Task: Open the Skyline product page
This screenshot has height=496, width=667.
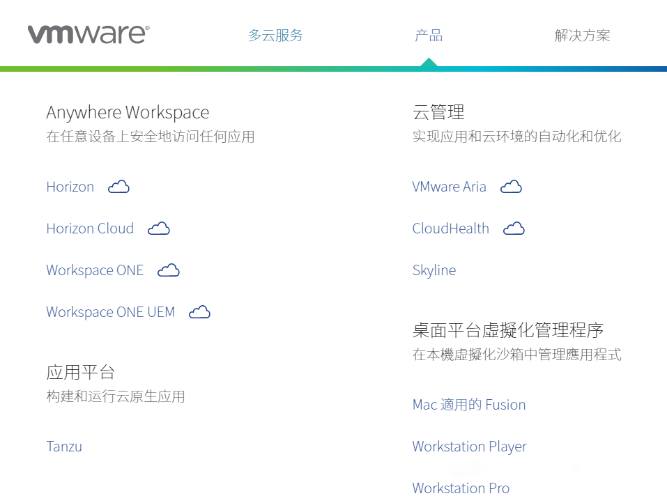Action: [x=434, y=270]
